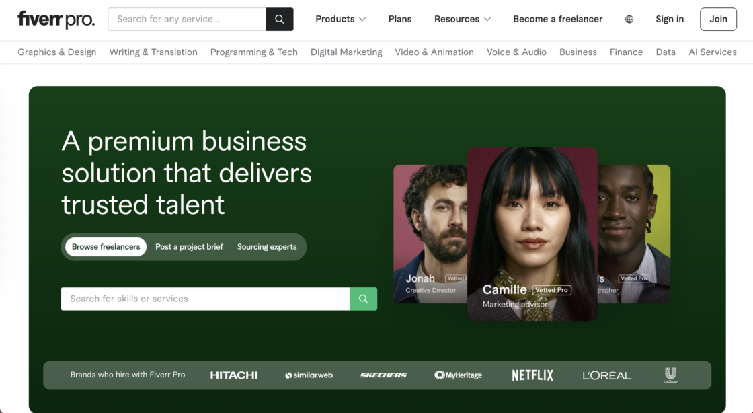The width and height of the screenshot is (753, 413).
Task: Expand the Resources menu
Action: tap(462, 19)
